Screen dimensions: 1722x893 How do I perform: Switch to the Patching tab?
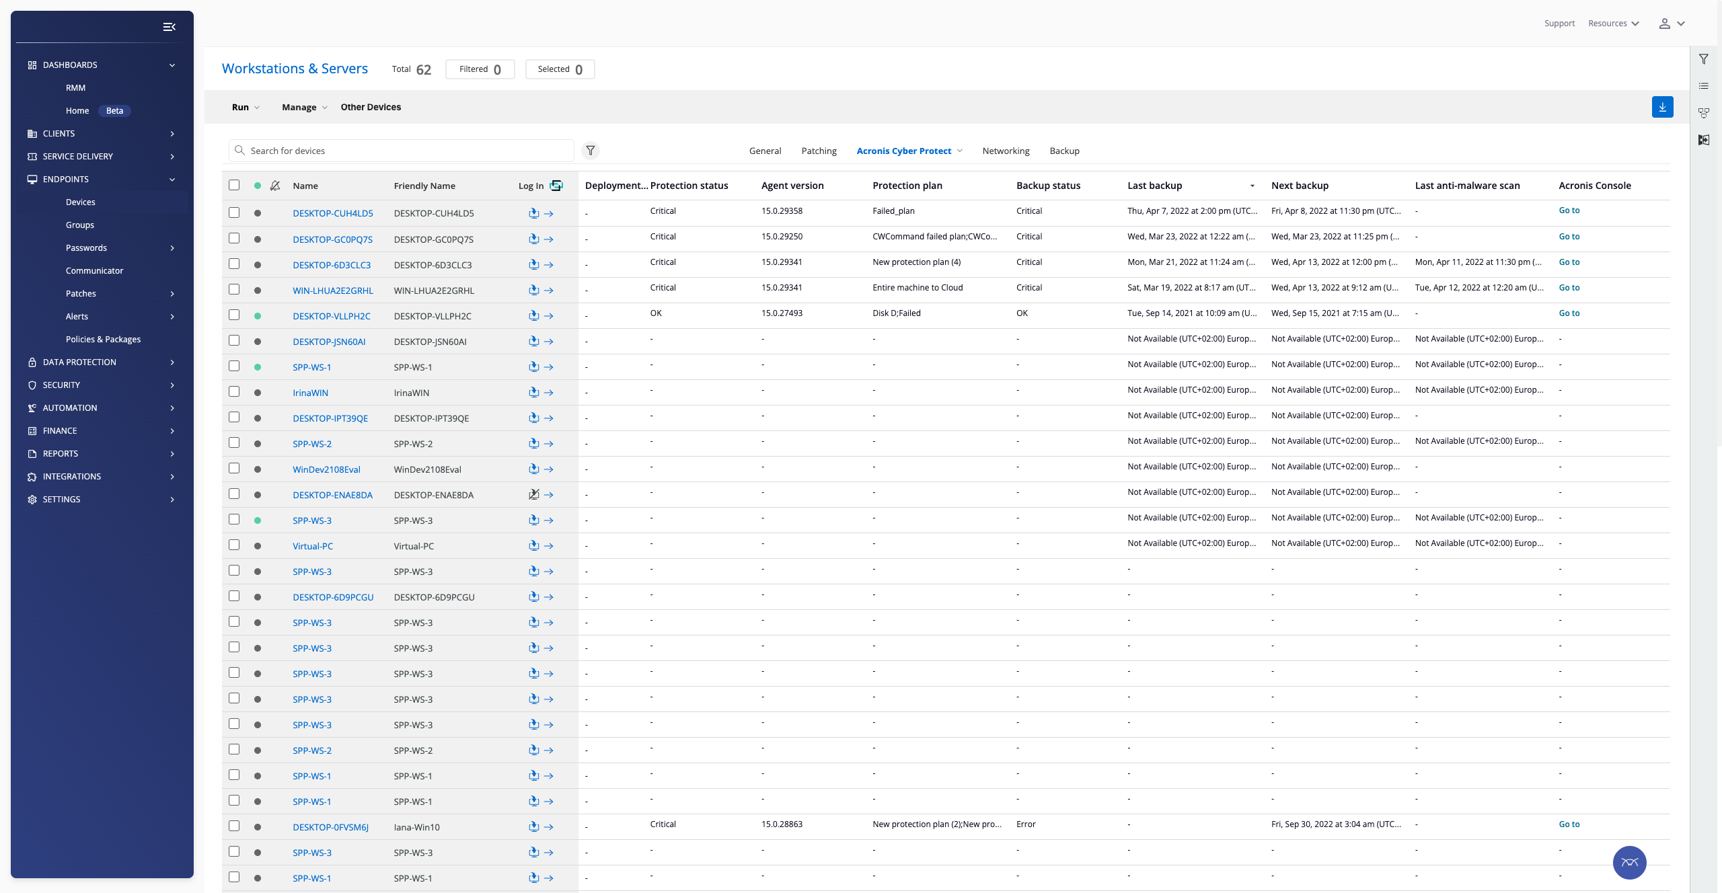(x=819, y=151)
